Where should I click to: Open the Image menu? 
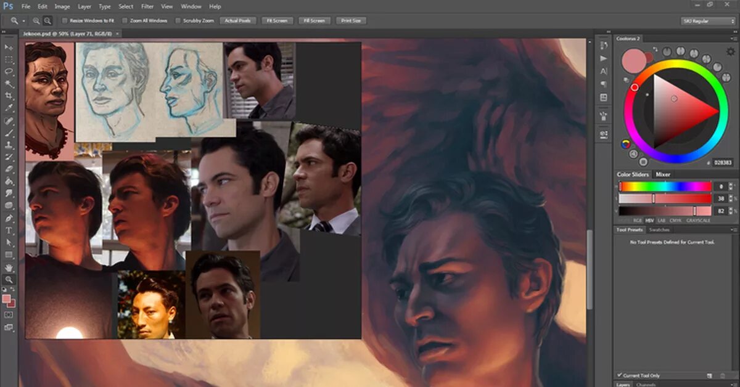point(62,6)
